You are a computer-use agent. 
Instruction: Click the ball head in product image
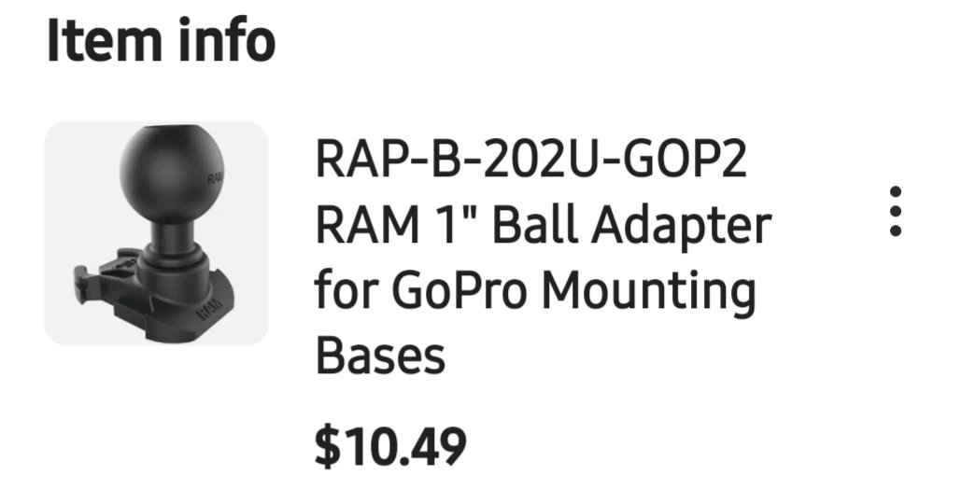point(172,175)
